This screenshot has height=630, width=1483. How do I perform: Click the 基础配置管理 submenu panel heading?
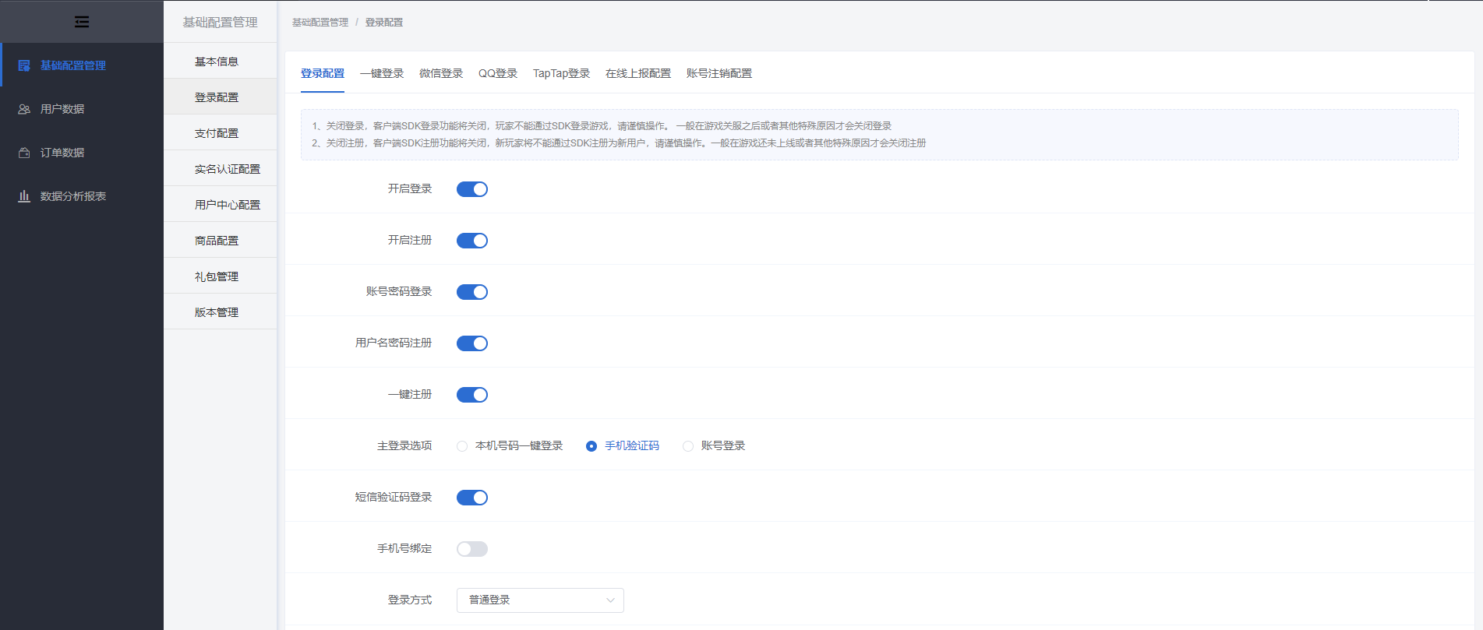(x=221, y=22)
